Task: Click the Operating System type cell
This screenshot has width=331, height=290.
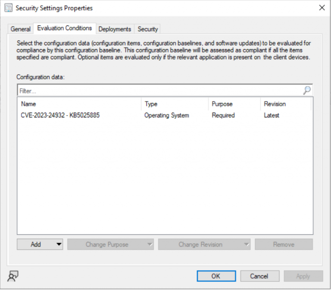Action: coord(167,115)
